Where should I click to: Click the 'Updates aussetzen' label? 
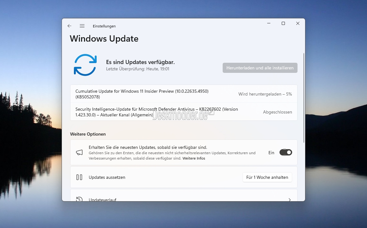[107, 177]
